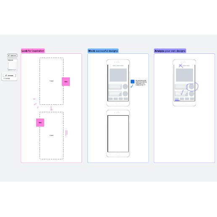Select the lower dashed [Image] placeholder

[x=51, y=135]
